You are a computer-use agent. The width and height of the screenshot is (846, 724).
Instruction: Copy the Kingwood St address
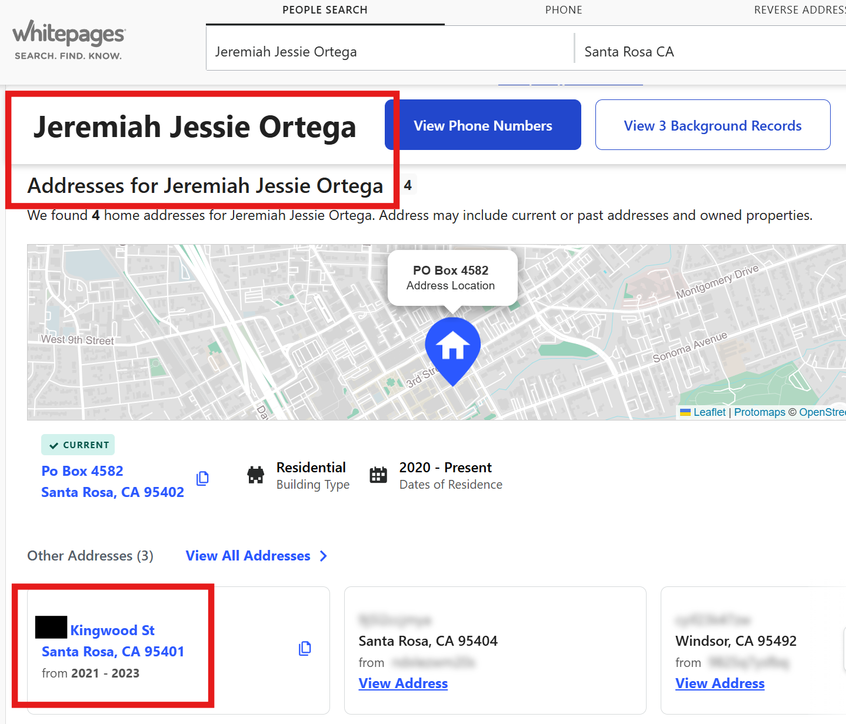[x=305, y=648]
